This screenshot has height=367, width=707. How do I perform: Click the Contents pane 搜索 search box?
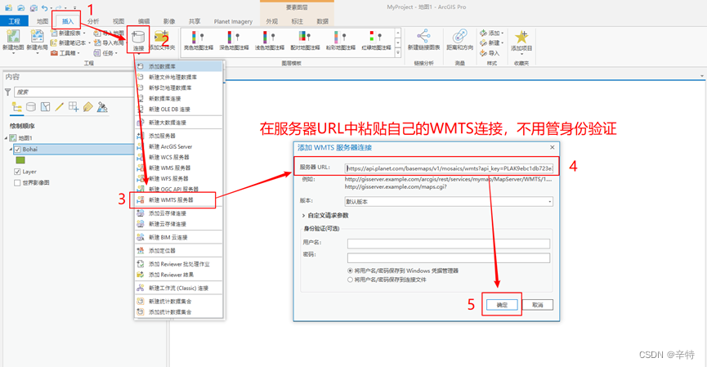click(74, 92)
